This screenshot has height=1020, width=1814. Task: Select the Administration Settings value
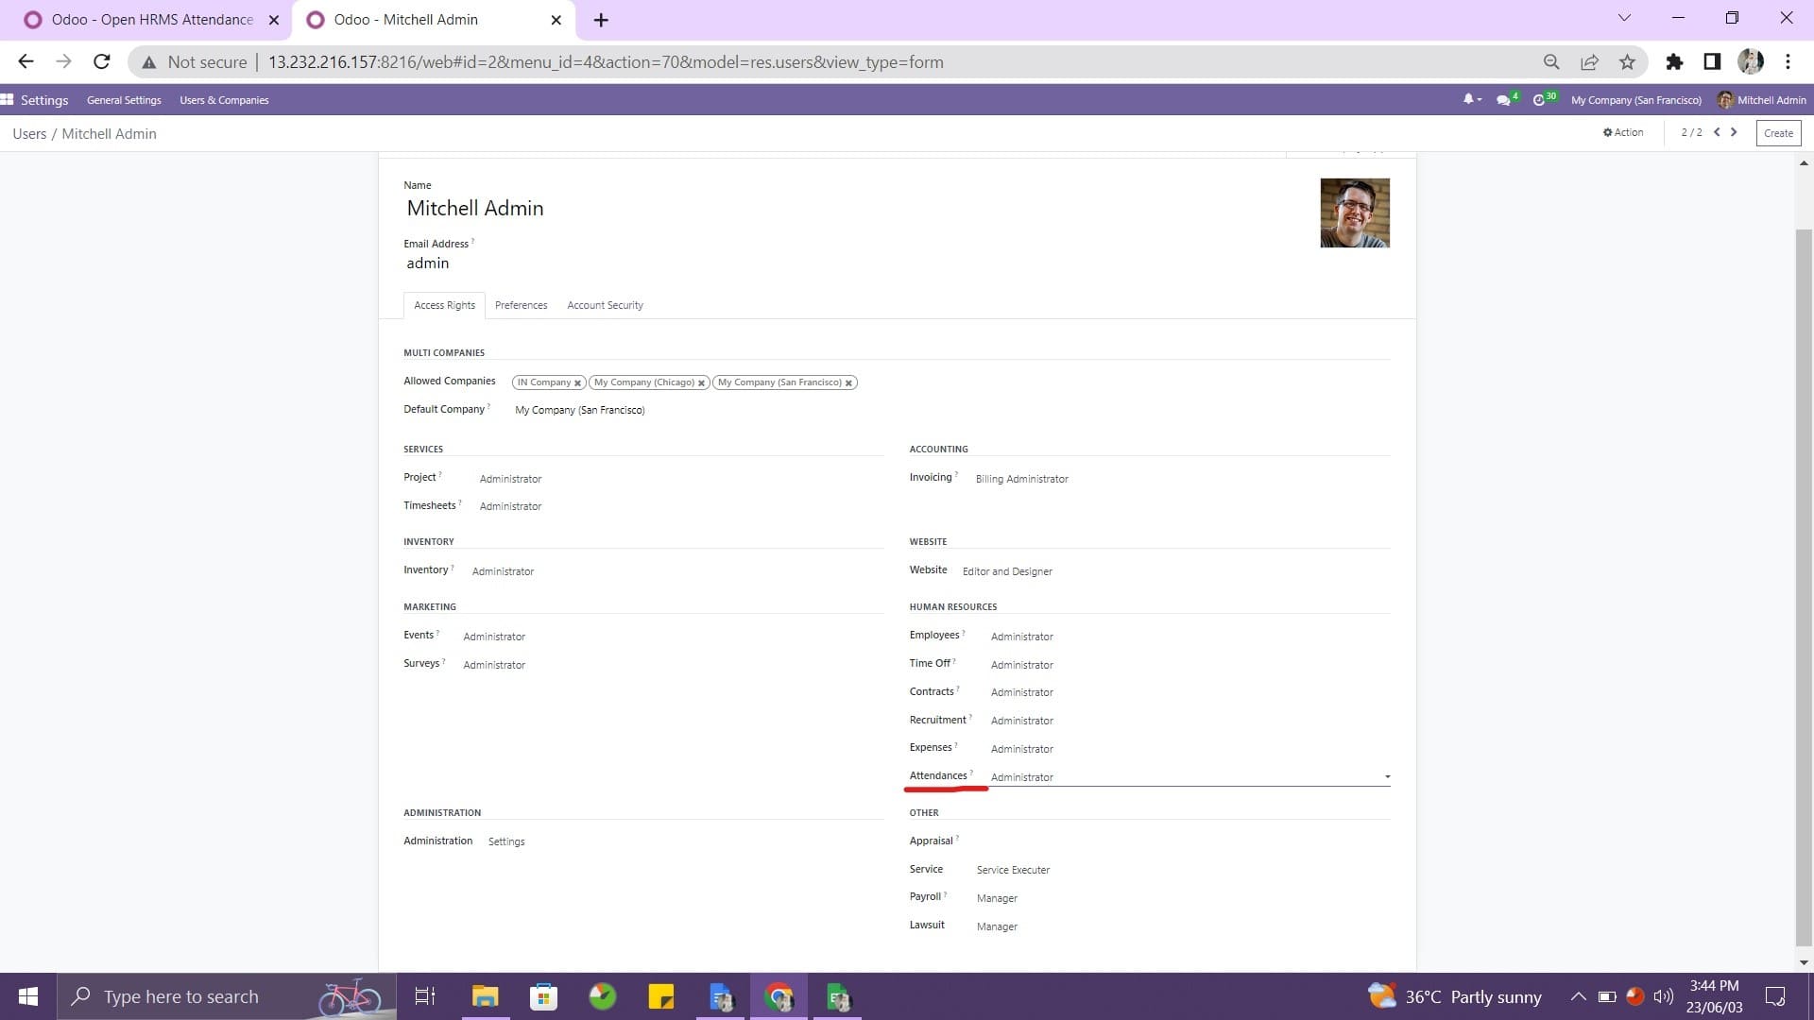point(506,841)
